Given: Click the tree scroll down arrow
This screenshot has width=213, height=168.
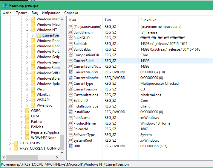Looking at the screenshot, I should tap(62, 152).
